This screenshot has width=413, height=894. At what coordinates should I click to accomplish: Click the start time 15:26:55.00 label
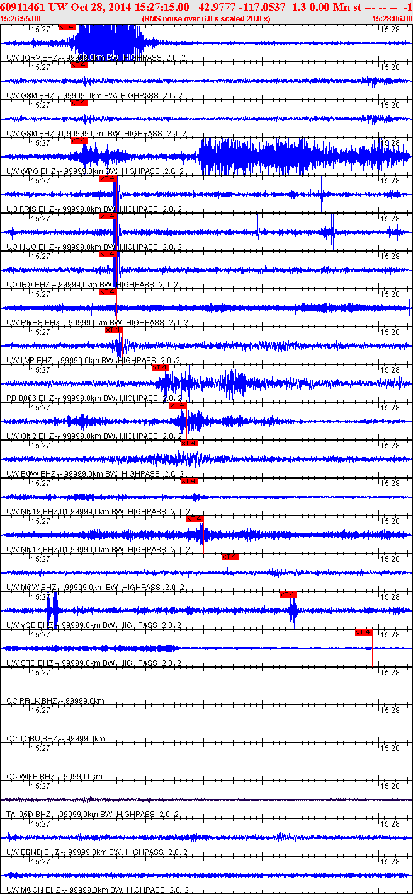pos(20,19)
